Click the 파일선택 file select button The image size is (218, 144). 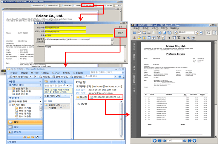click(40, 41)
